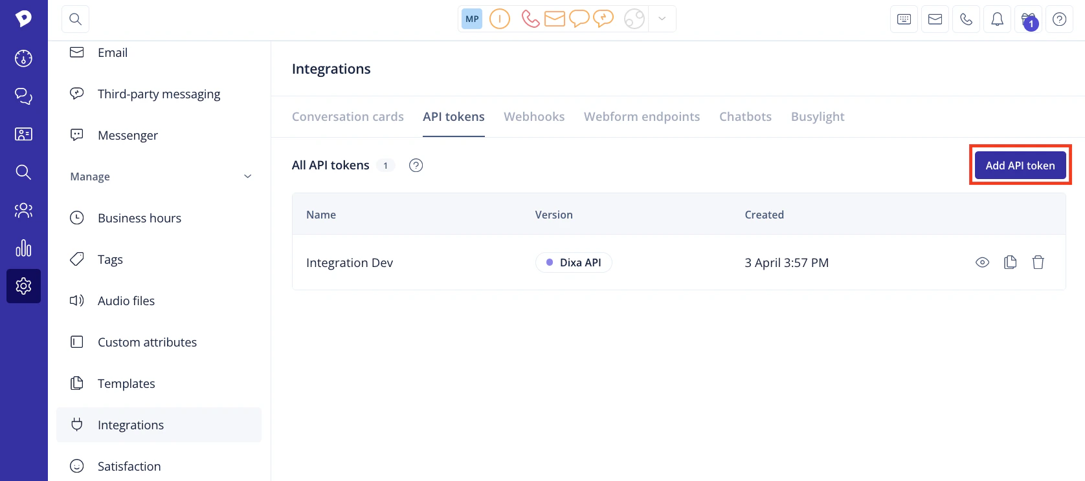Screen dimensions: 1085x481
Task: Switch to Busylight tab
Action: [818, 116]
